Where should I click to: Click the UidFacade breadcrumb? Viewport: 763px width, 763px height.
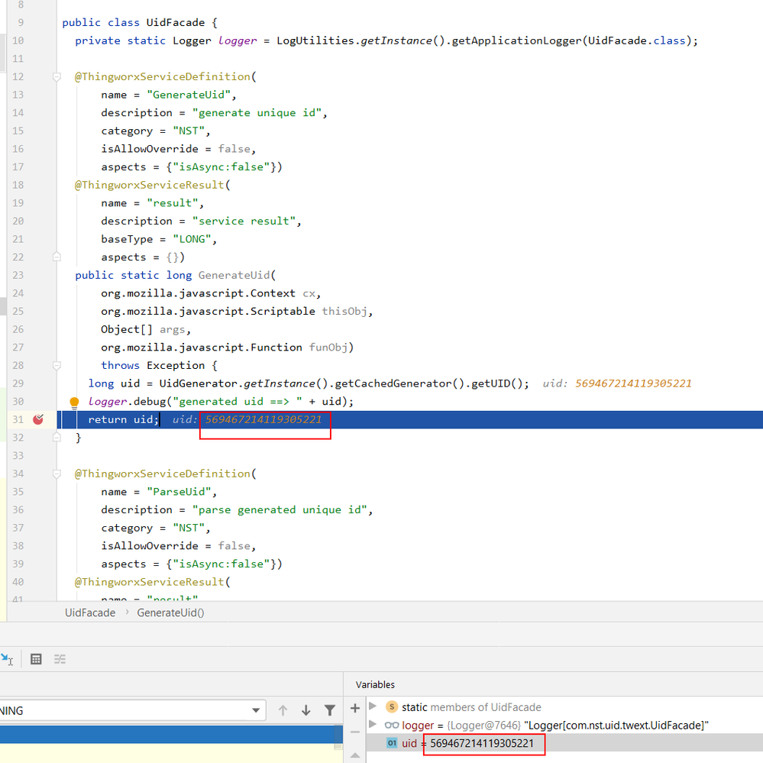[90, 613]
